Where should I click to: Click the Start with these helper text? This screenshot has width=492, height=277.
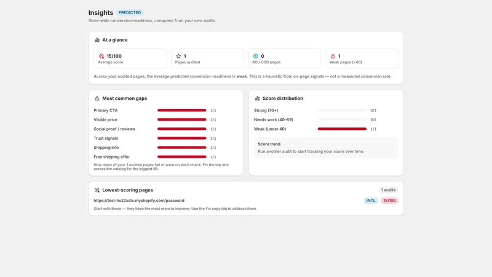(175, 209)
